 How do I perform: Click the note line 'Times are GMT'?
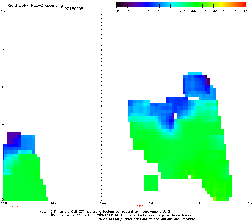(x=66, y=212)
